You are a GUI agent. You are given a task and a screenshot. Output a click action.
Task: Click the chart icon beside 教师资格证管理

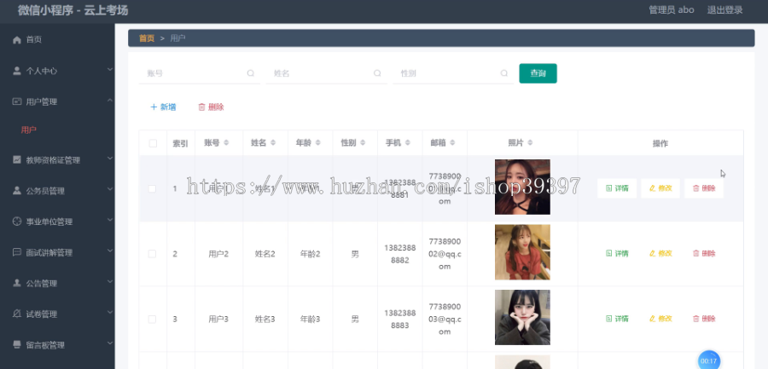tap(17, 159)
